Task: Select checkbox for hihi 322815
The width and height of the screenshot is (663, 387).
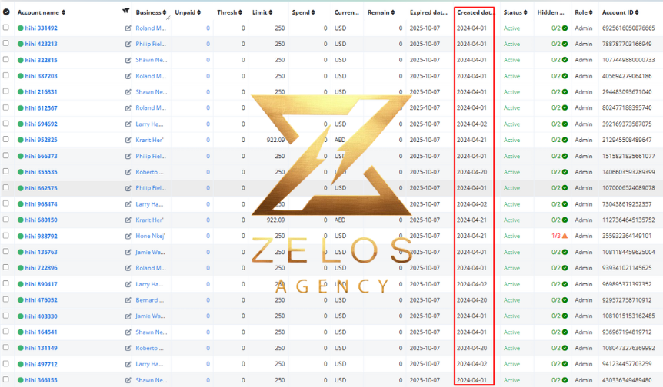Action: tap(5, 59)
